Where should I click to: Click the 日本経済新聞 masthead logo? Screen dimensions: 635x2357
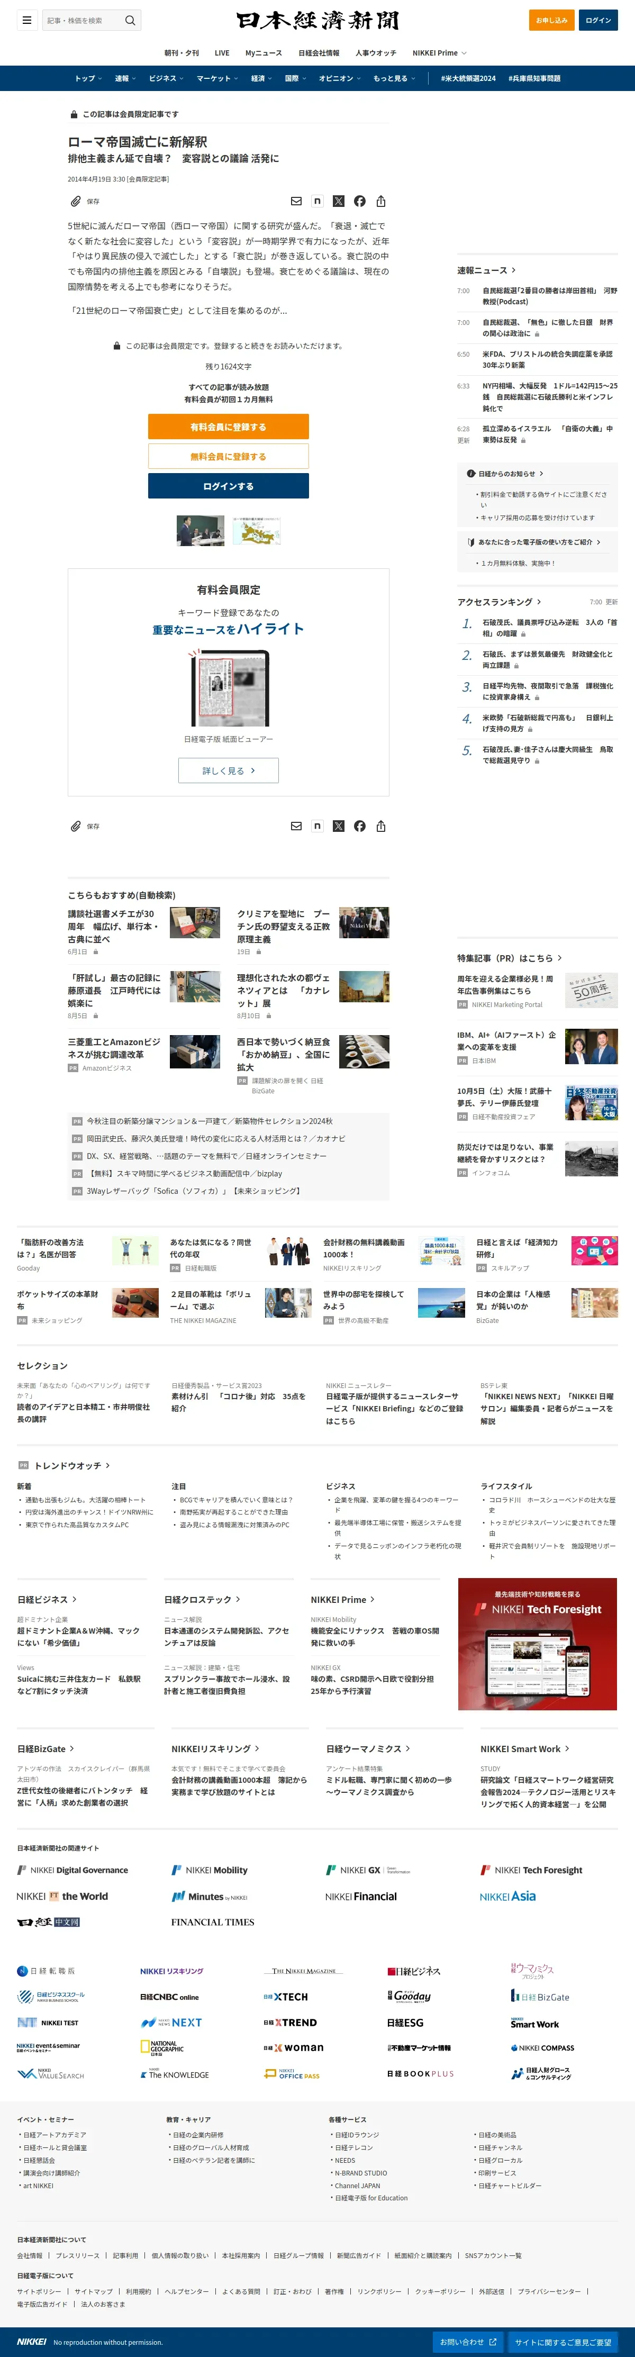(x=317, y=20)
